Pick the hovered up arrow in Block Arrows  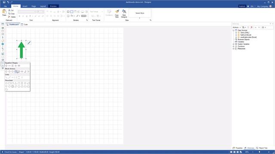16,71
